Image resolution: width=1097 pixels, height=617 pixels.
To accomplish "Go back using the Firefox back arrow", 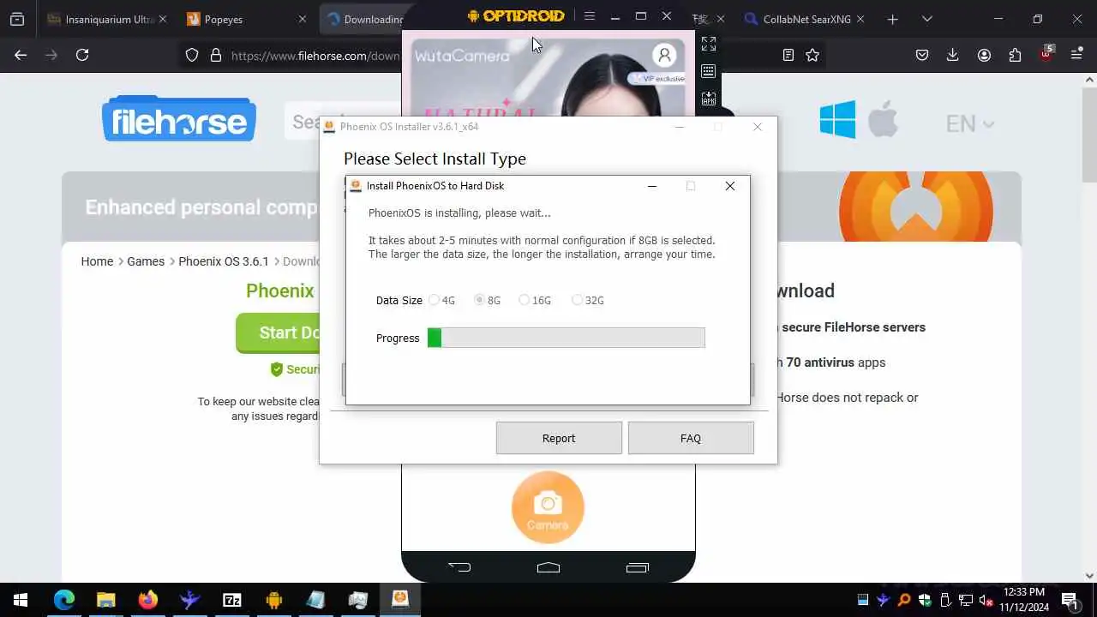I will pos(21,55).
